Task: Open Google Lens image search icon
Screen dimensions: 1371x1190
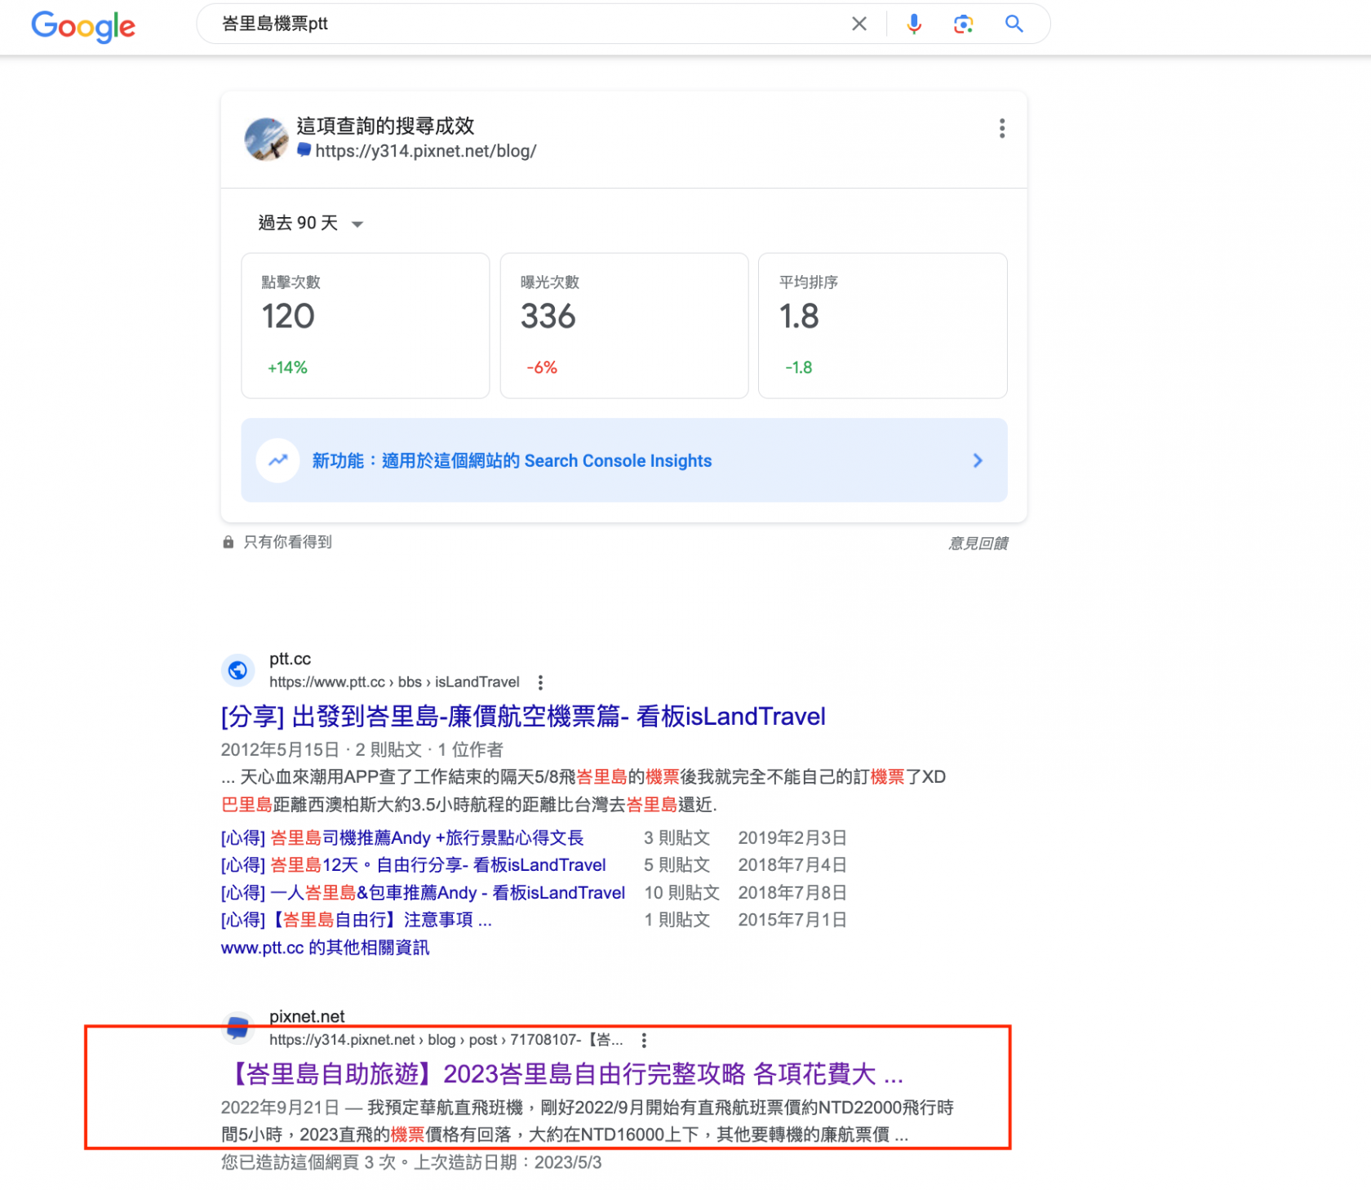Action: (964, 24)
